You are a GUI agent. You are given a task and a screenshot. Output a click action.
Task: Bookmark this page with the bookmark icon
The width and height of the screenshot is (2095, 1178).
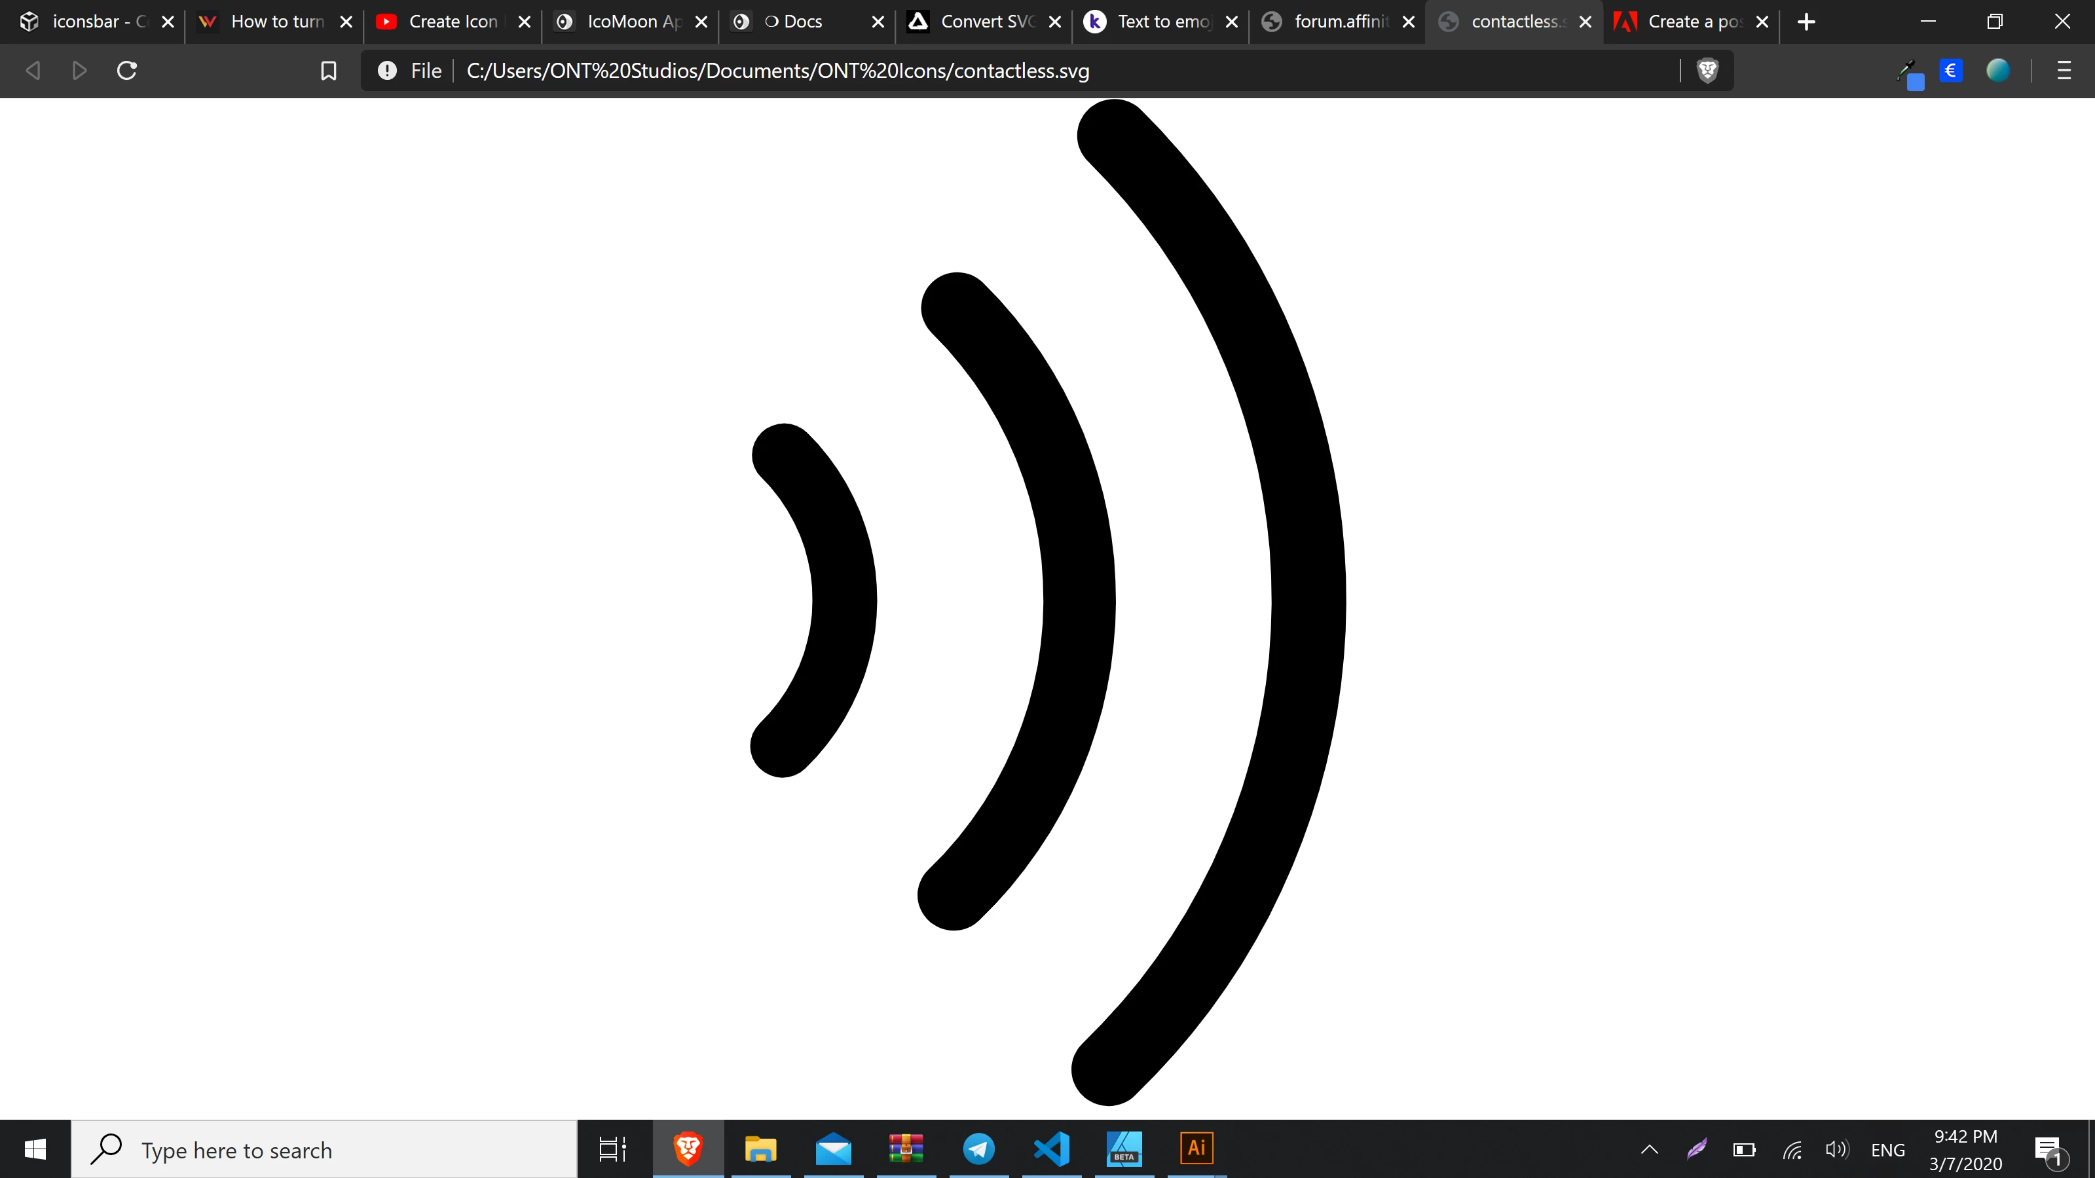[x=329, y=71]
